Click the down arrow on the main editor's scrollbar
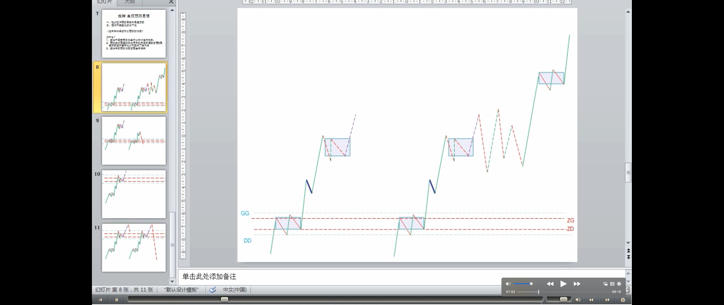This screenshot has width=724, height=305. [628, 243]
